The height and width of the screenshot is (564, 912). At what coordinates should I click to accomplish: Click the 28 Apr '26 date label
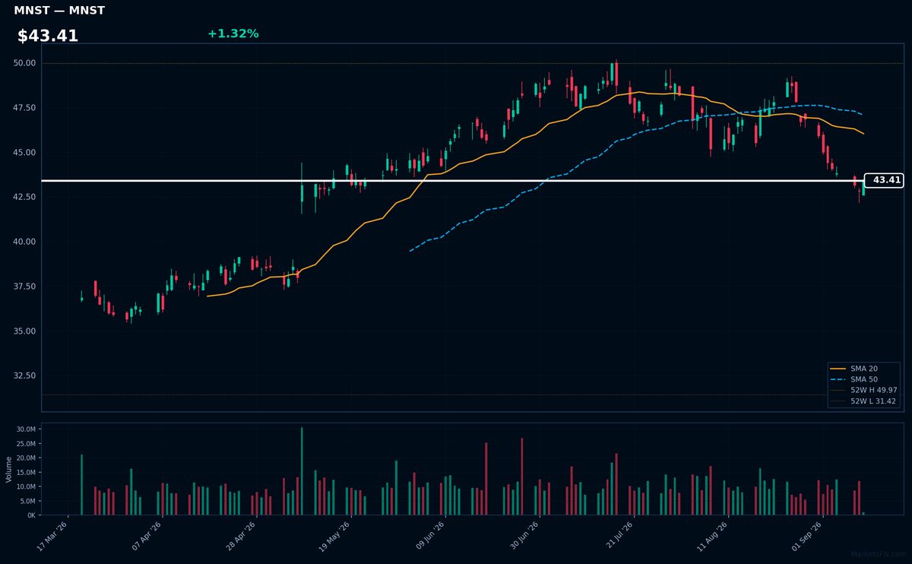(x=241, y=536)
